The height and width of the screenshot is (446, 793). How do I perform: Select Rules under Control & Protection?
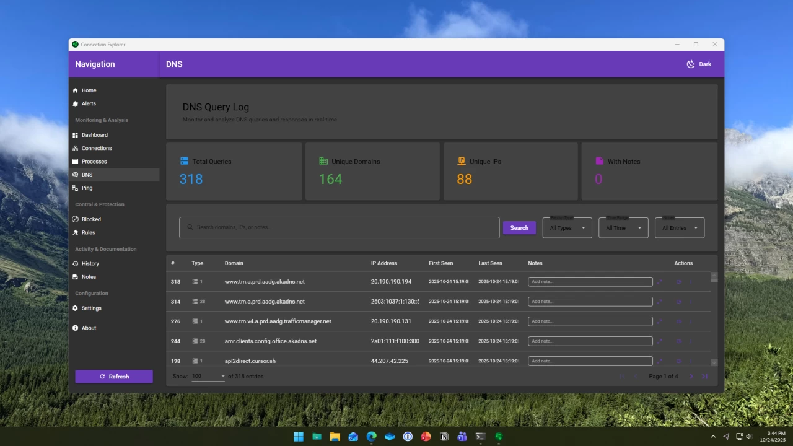click(88, 232)
